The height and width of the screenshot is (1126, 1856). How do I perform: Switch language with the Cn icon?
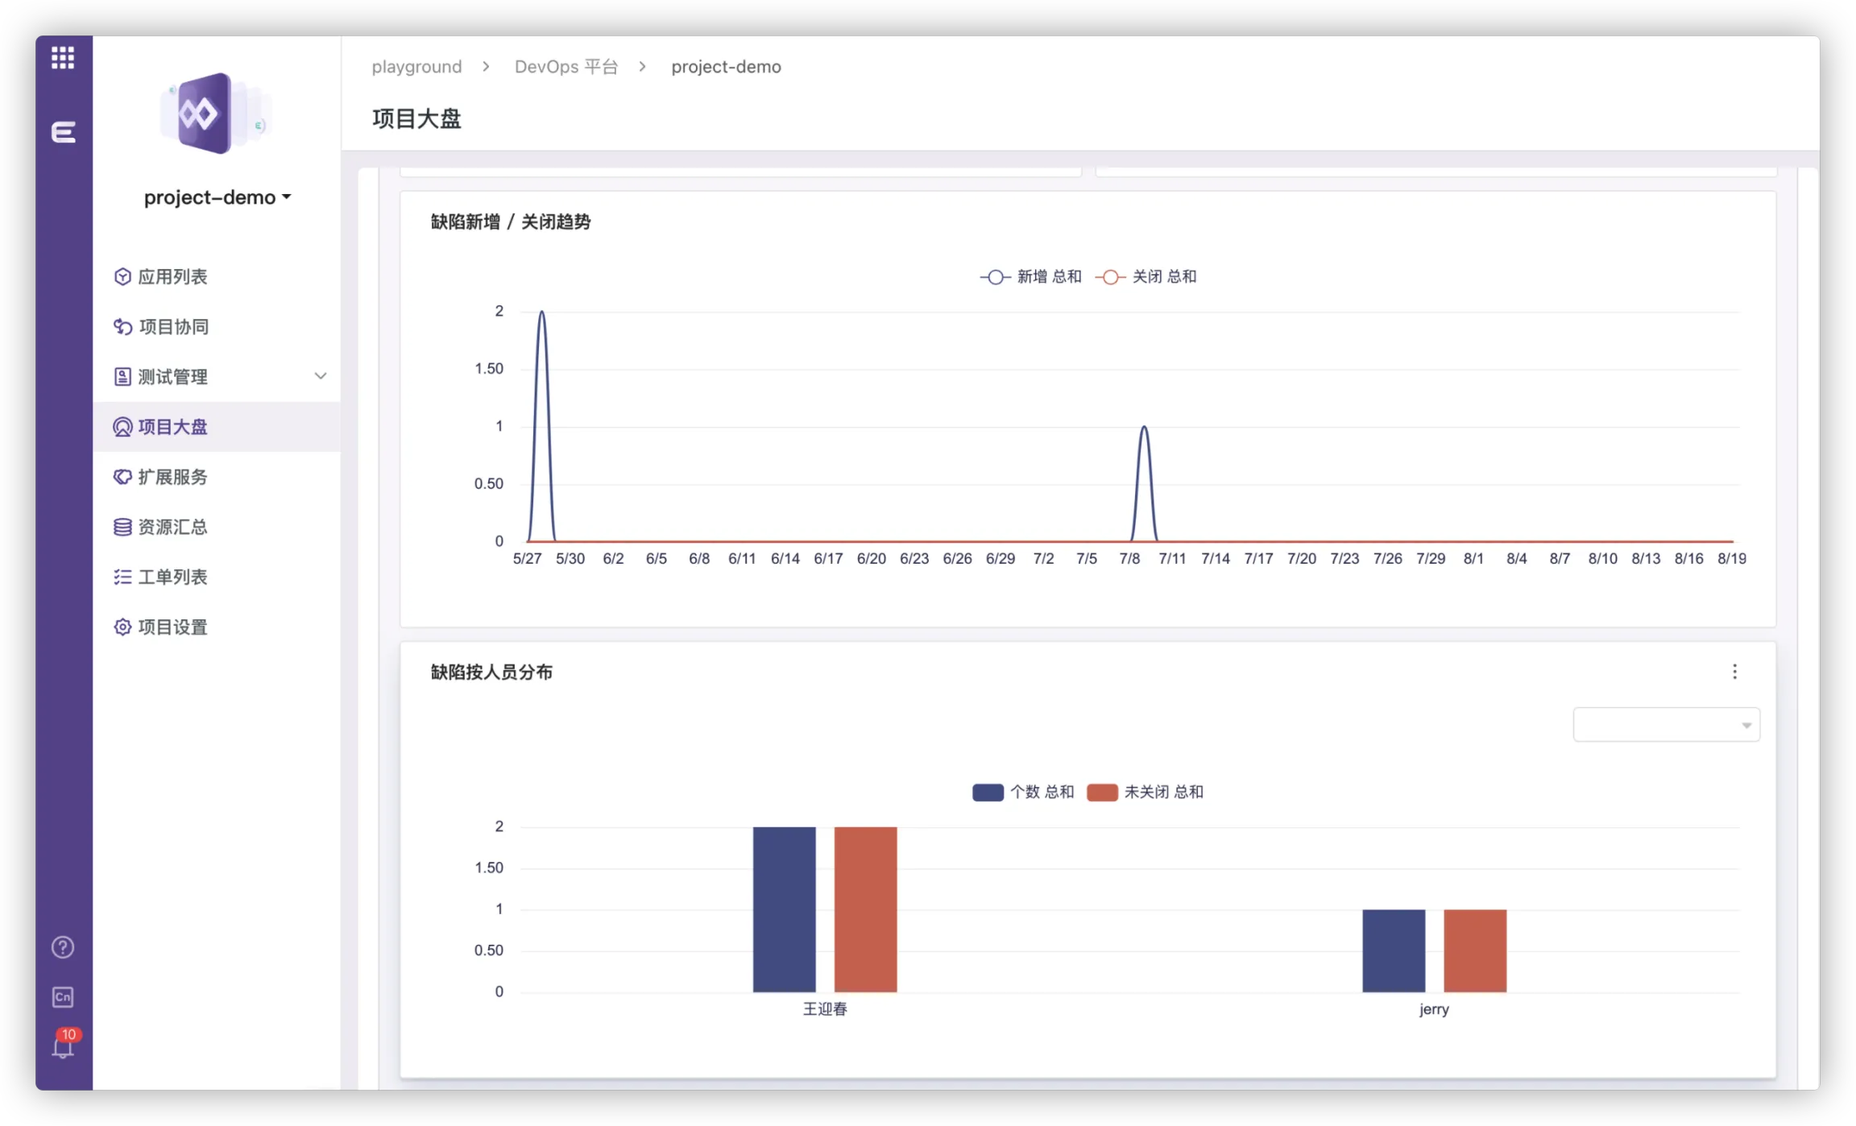click(63, 997)
